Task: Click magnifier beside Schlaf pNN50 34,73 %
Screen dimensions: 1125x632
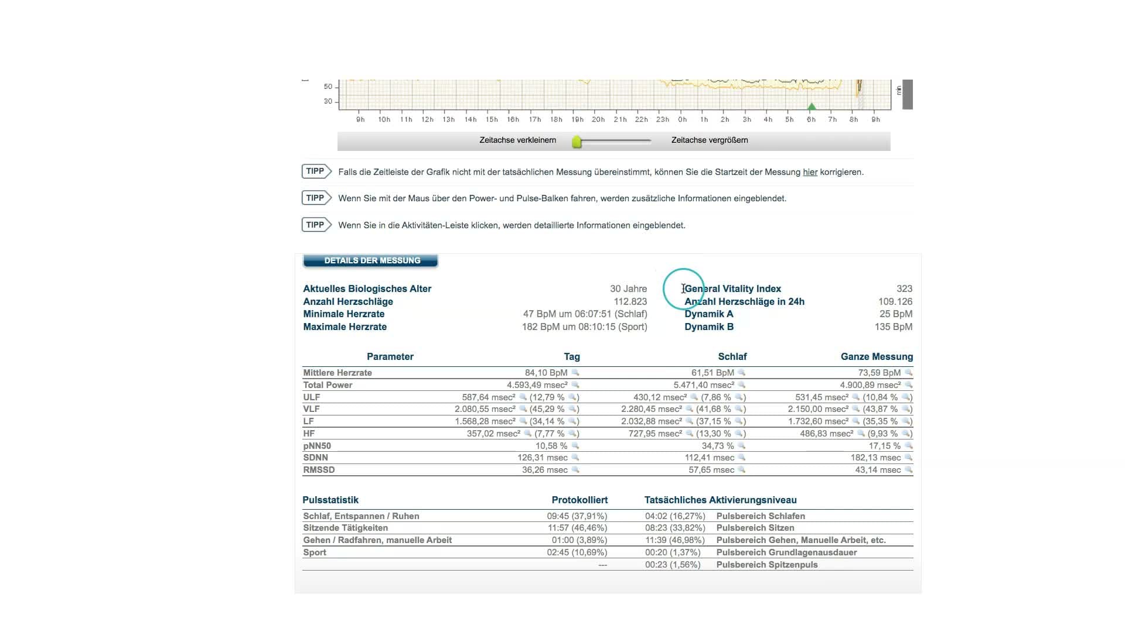Action: (x=742, y=446)
